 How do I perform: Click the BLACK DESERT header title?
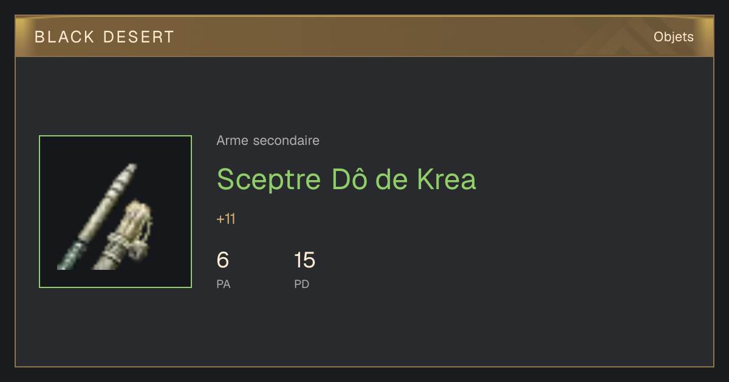pyautogui.click(x=104, y=37)
